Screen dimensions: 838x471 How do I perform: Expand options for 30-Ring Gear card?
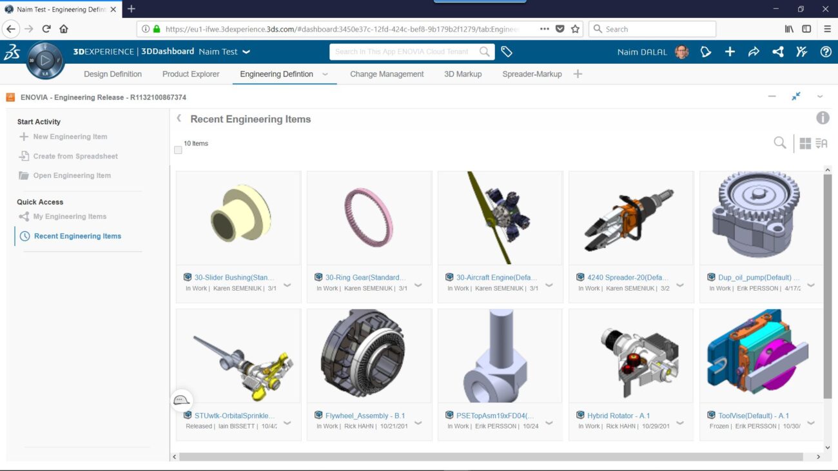(x=418, y=284)
